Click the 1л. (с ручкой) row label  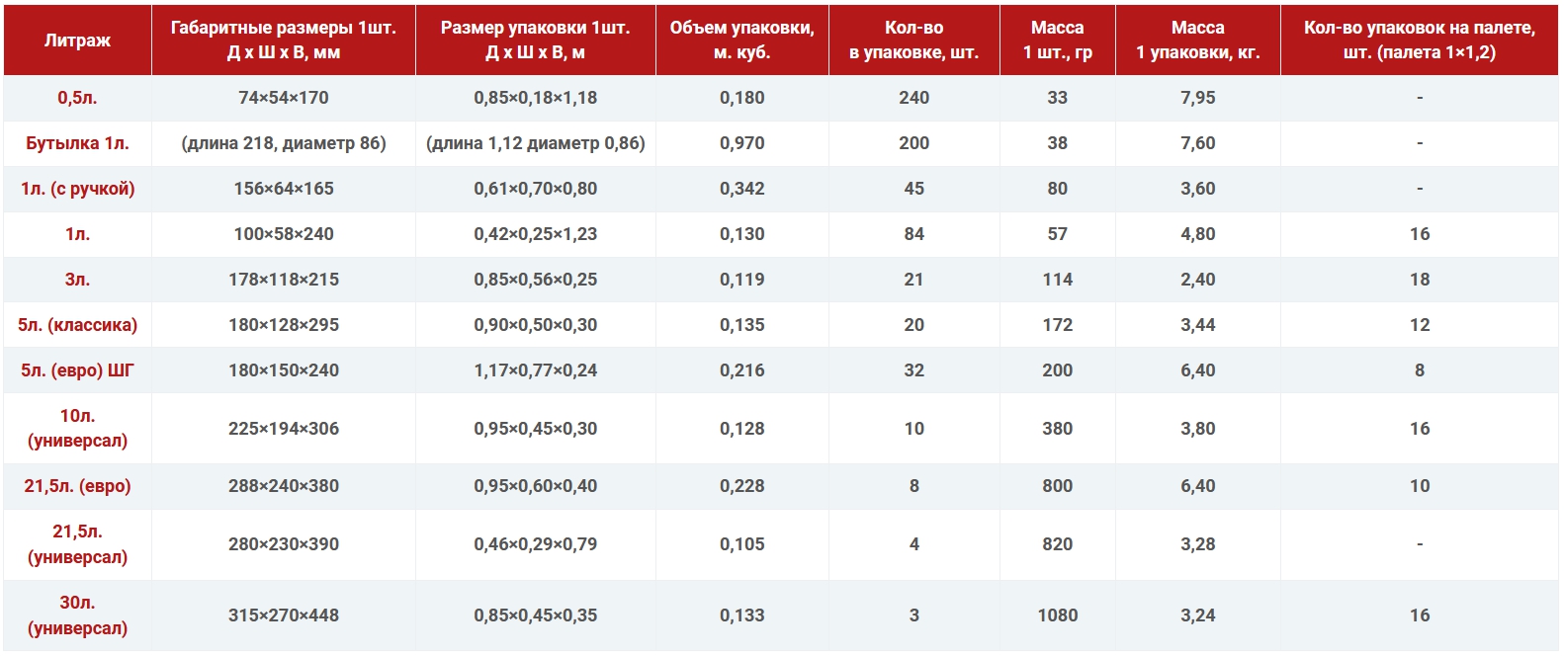77,189
